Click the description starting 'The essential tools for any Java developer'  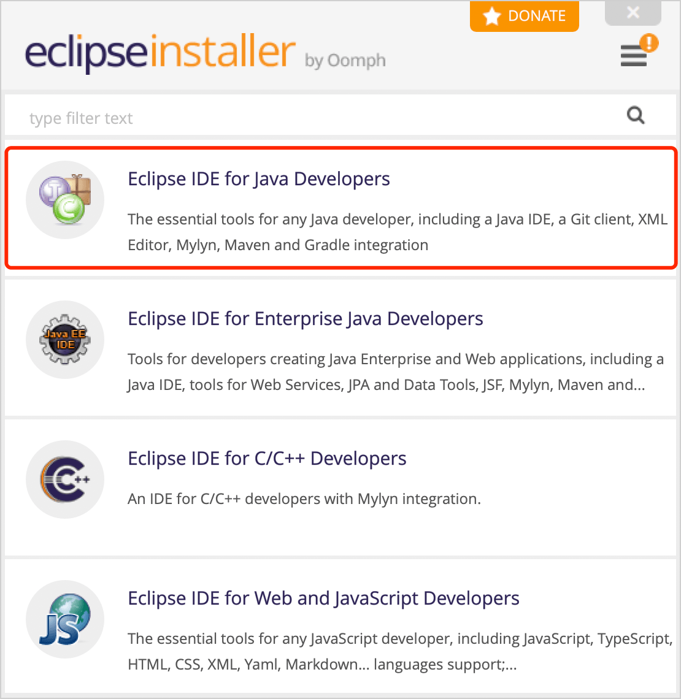pyautogui.click(x=398, y=232)
